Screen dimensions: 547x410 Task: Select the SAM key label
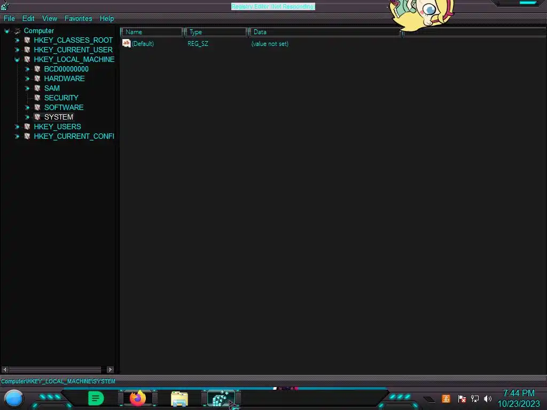(52, 88)
